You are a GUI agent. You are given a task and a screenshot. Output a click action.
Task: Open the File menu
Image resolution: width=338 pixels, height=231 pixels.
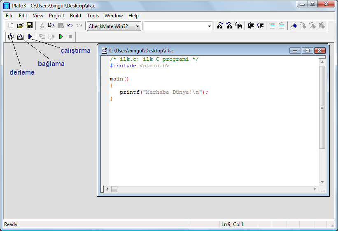[x=9, y=16]
